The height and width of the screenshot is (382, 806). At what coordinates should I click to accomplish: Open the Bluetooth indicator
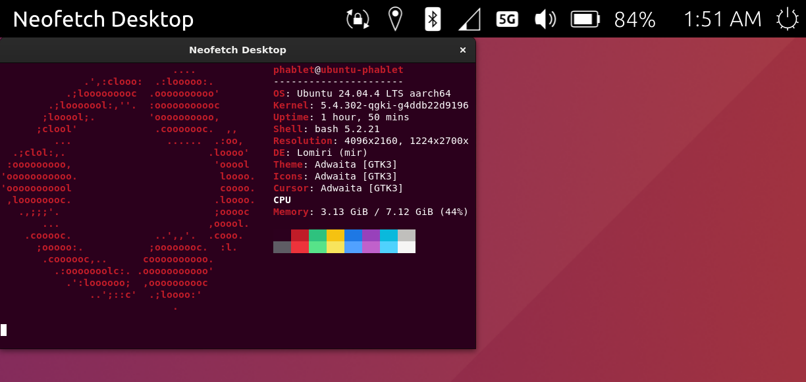pyautogui.click(x=432, y=19)
